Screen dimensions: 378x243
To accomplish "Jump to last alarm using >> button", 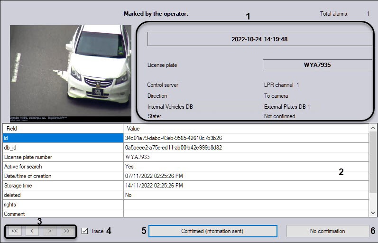I will click(66, 231).
